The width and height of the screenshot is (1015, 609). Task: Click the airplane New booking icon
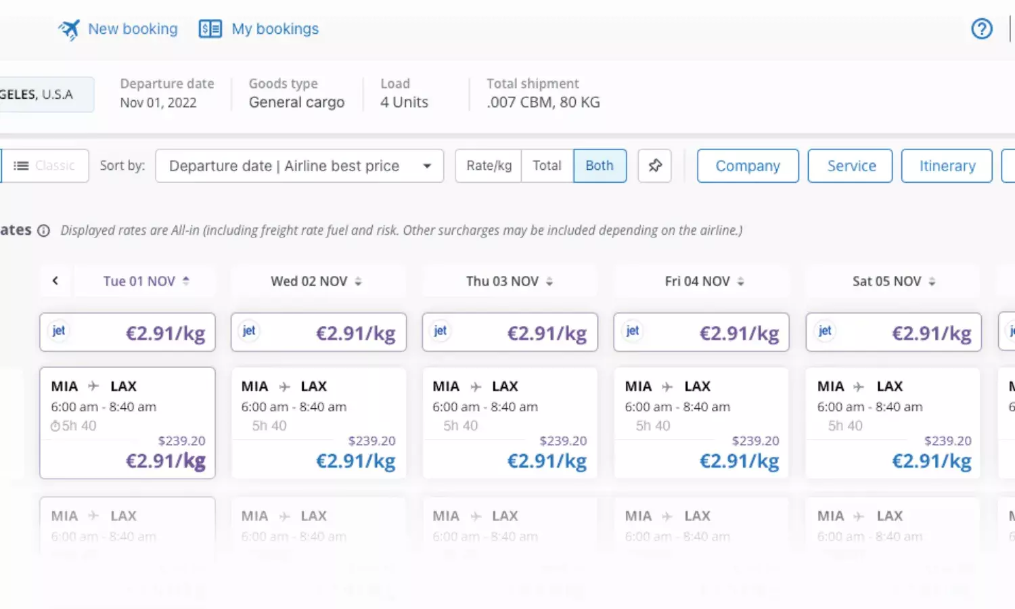point(68,29)
